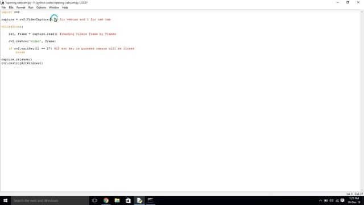Screen dimensions: 364x205
Task: Open File Explorer from the taskbar
Action: click(x=117, y=200)
